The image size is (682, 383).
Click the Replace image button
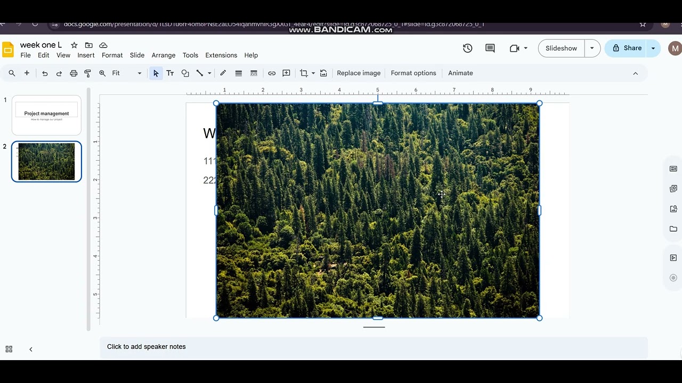click(359, 73)
